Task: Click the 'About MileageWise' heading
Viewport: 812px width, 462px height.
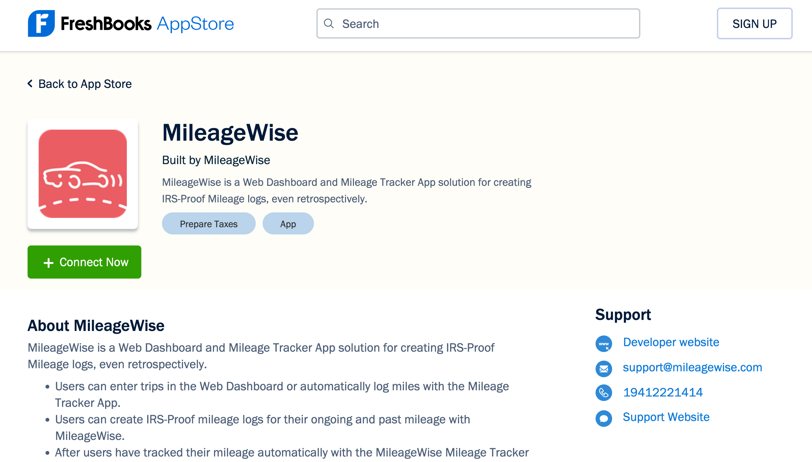Action: 96,325
